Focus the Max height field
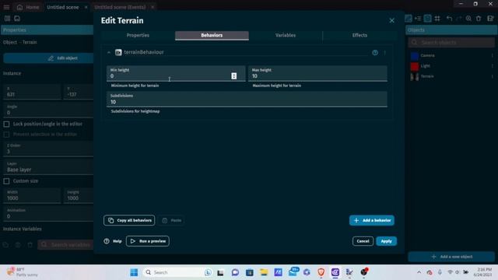498x280 pixels. pyautogui.click(x=317, y=74)
